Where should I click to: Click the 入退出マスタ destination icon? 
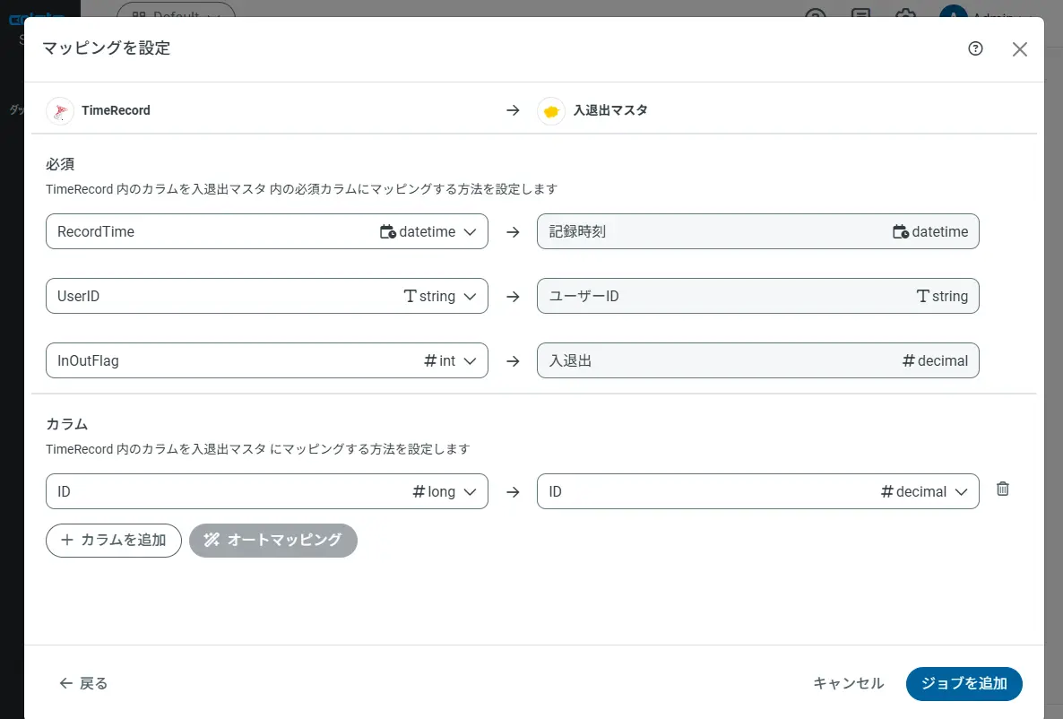pos(551,110)
